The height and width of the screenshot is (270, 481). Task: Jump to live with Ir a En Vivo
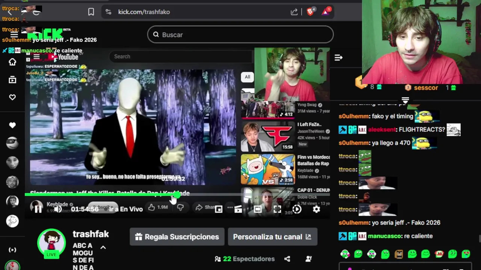[x=126, y=209]
